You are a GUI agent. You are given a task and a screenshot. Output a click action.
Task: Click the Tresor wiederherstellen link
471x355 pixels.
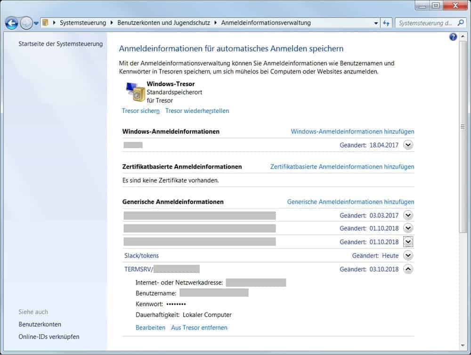(x=197, y=111)
